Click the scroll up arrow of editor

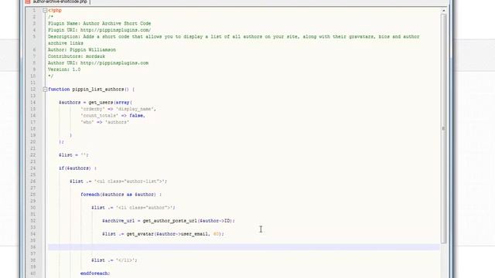coord(443,11)
